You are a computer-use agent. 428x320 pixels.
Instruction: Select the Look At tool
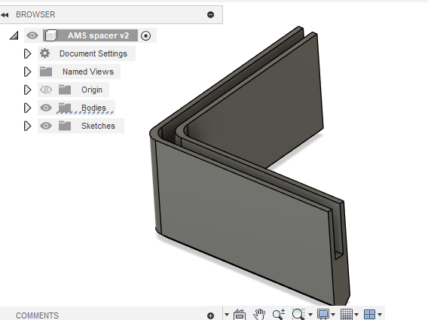[x=240, y=315]
